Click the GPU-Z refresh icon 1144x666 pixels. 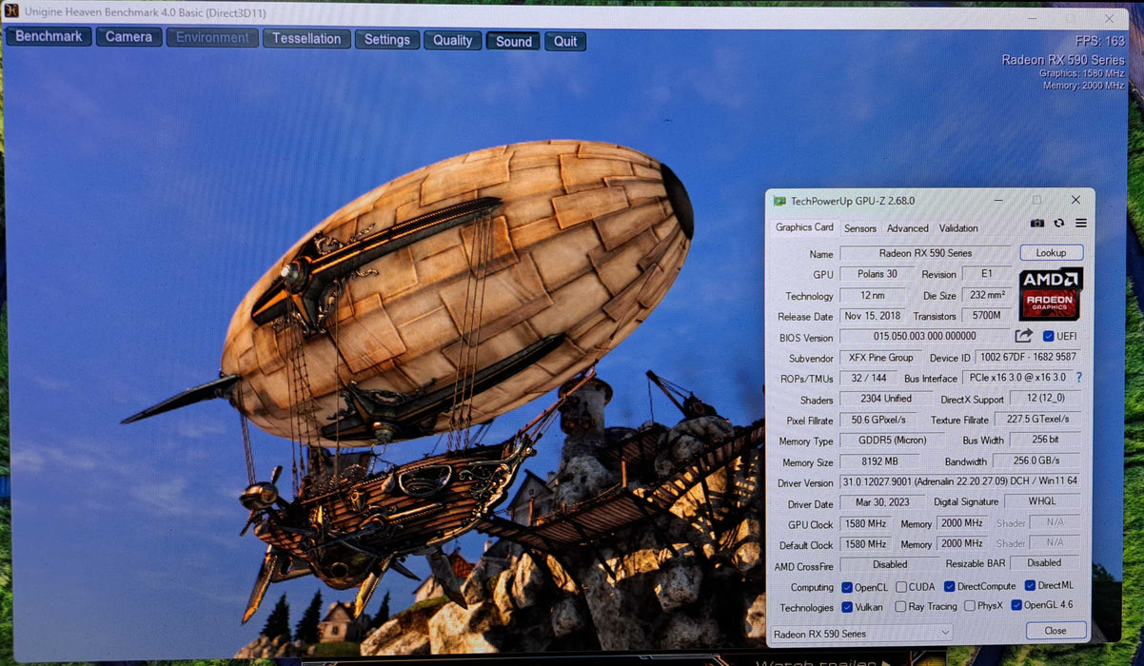[1059, 224]
